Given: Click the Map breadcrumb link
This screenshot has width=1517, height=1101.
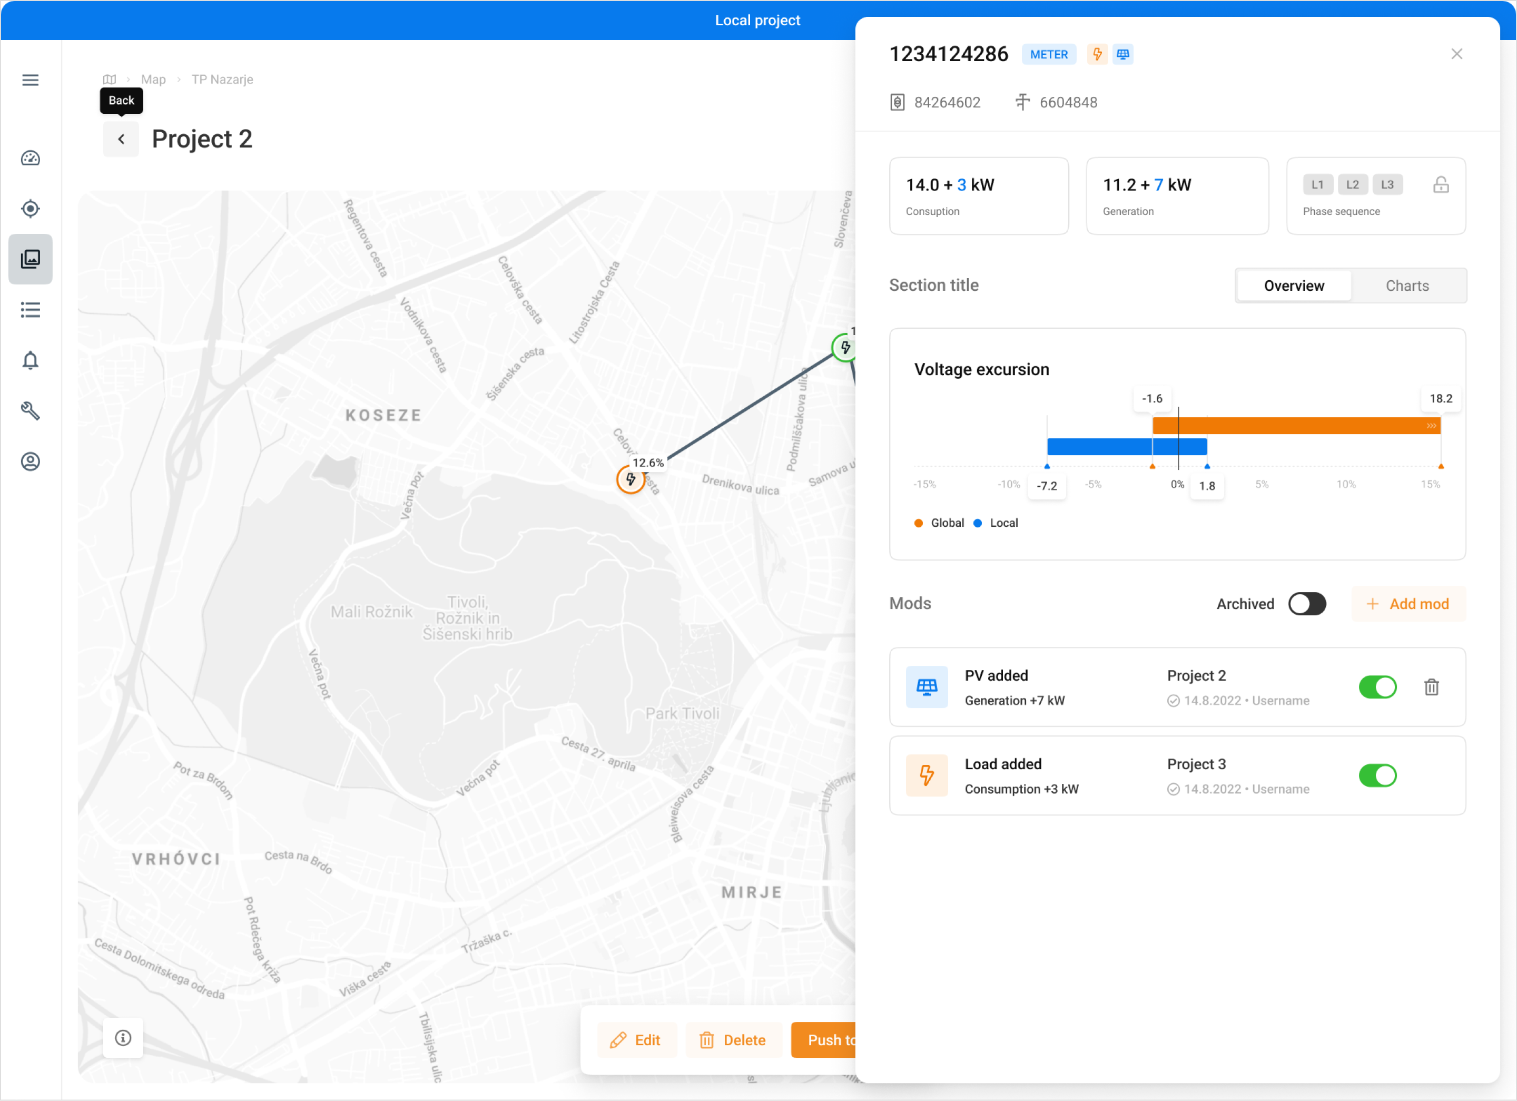Looking at the screenshot, I should point(153,80).
